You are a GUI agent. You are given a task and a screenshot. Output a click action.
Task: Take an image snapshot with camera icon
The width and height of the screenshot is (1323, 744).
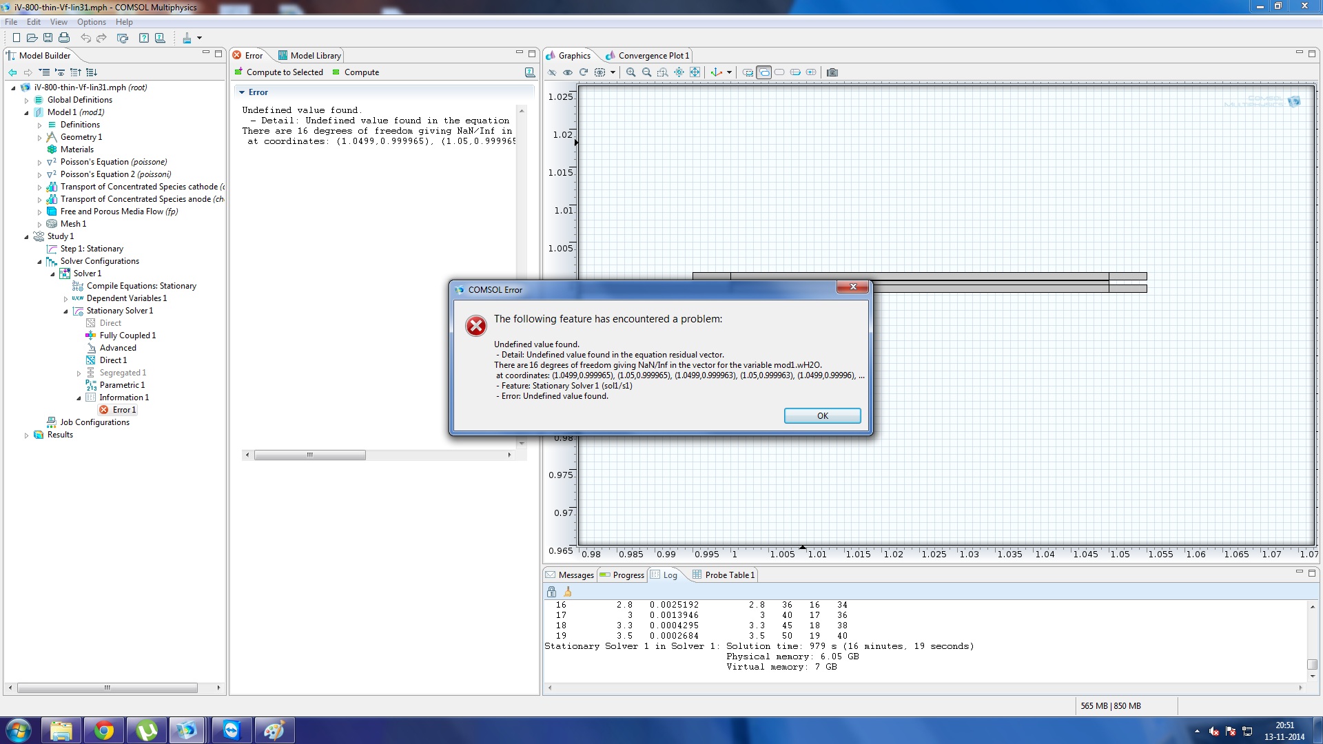pyautogui.click(x=832, y=72)
